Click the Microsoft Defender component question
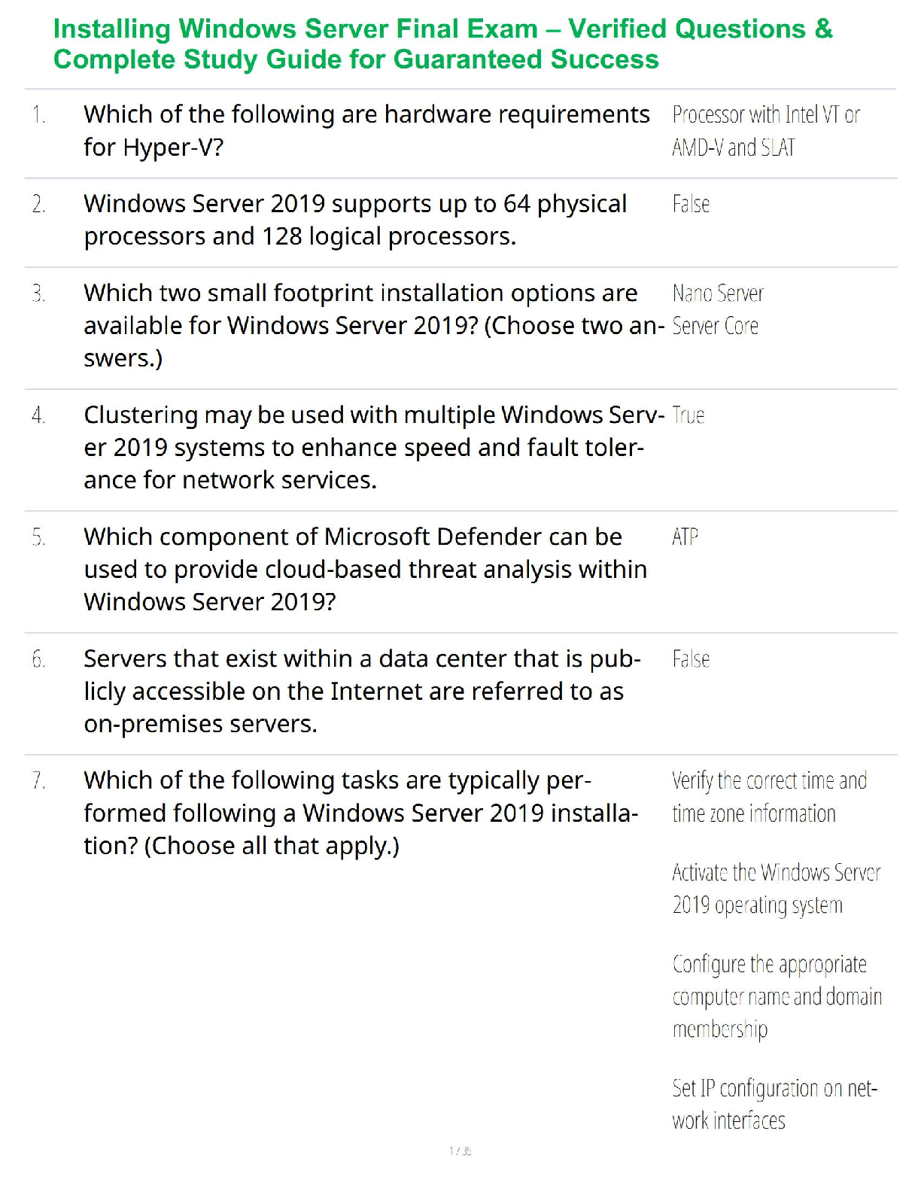This screenshot has height=1192, width=921. [x=365, y=569]
